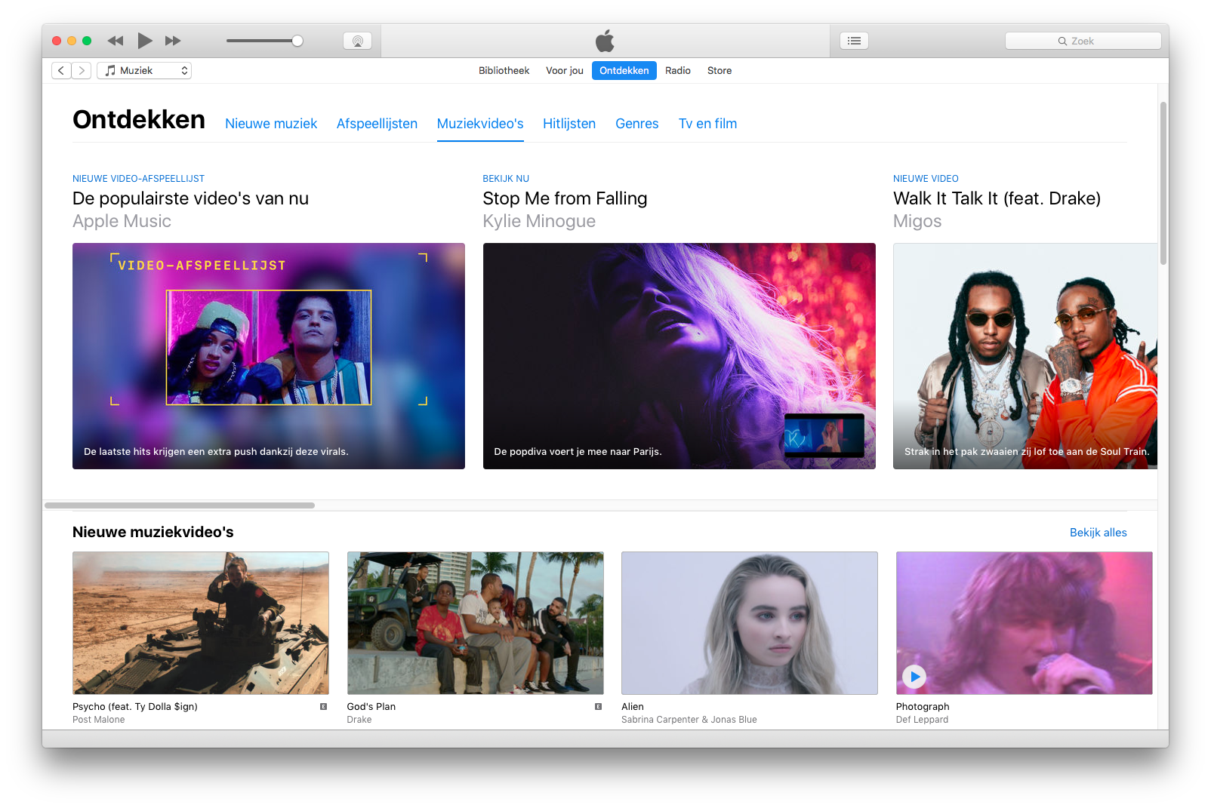1211x808 pixels.
Task: Open the Afspeellijsten section
Action: pos(377,124)
